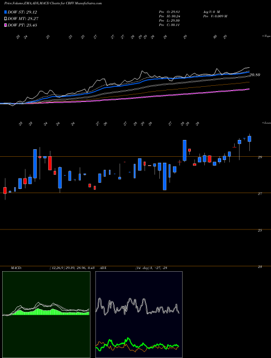Select the 'DOW ST: 29.12' legend text
This screenshot has width=271, height=358.
point(22,12)
